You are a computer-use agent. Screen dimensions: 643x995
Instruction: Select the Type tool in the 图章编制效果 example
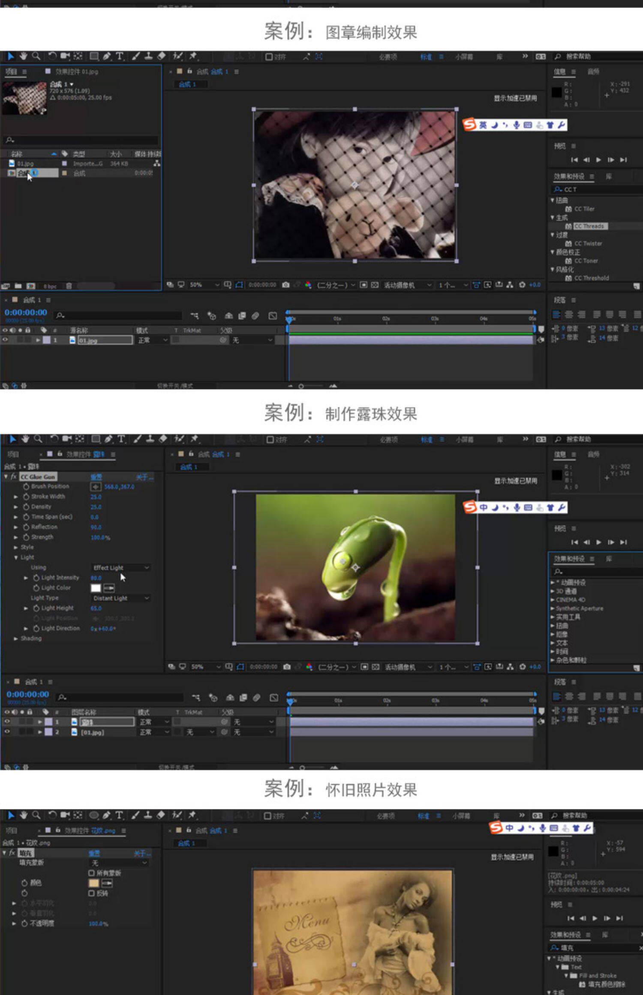pyautogui.click(x=120, y=56)
